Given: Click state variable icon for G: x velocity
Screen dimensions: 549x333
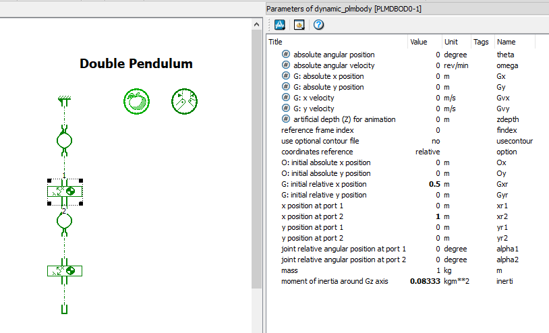Looking at the screenshot, I should (x=286, y=98).
